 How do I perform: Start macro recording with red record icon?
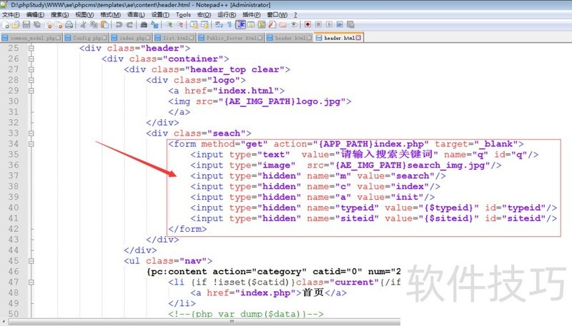(307, 24)
